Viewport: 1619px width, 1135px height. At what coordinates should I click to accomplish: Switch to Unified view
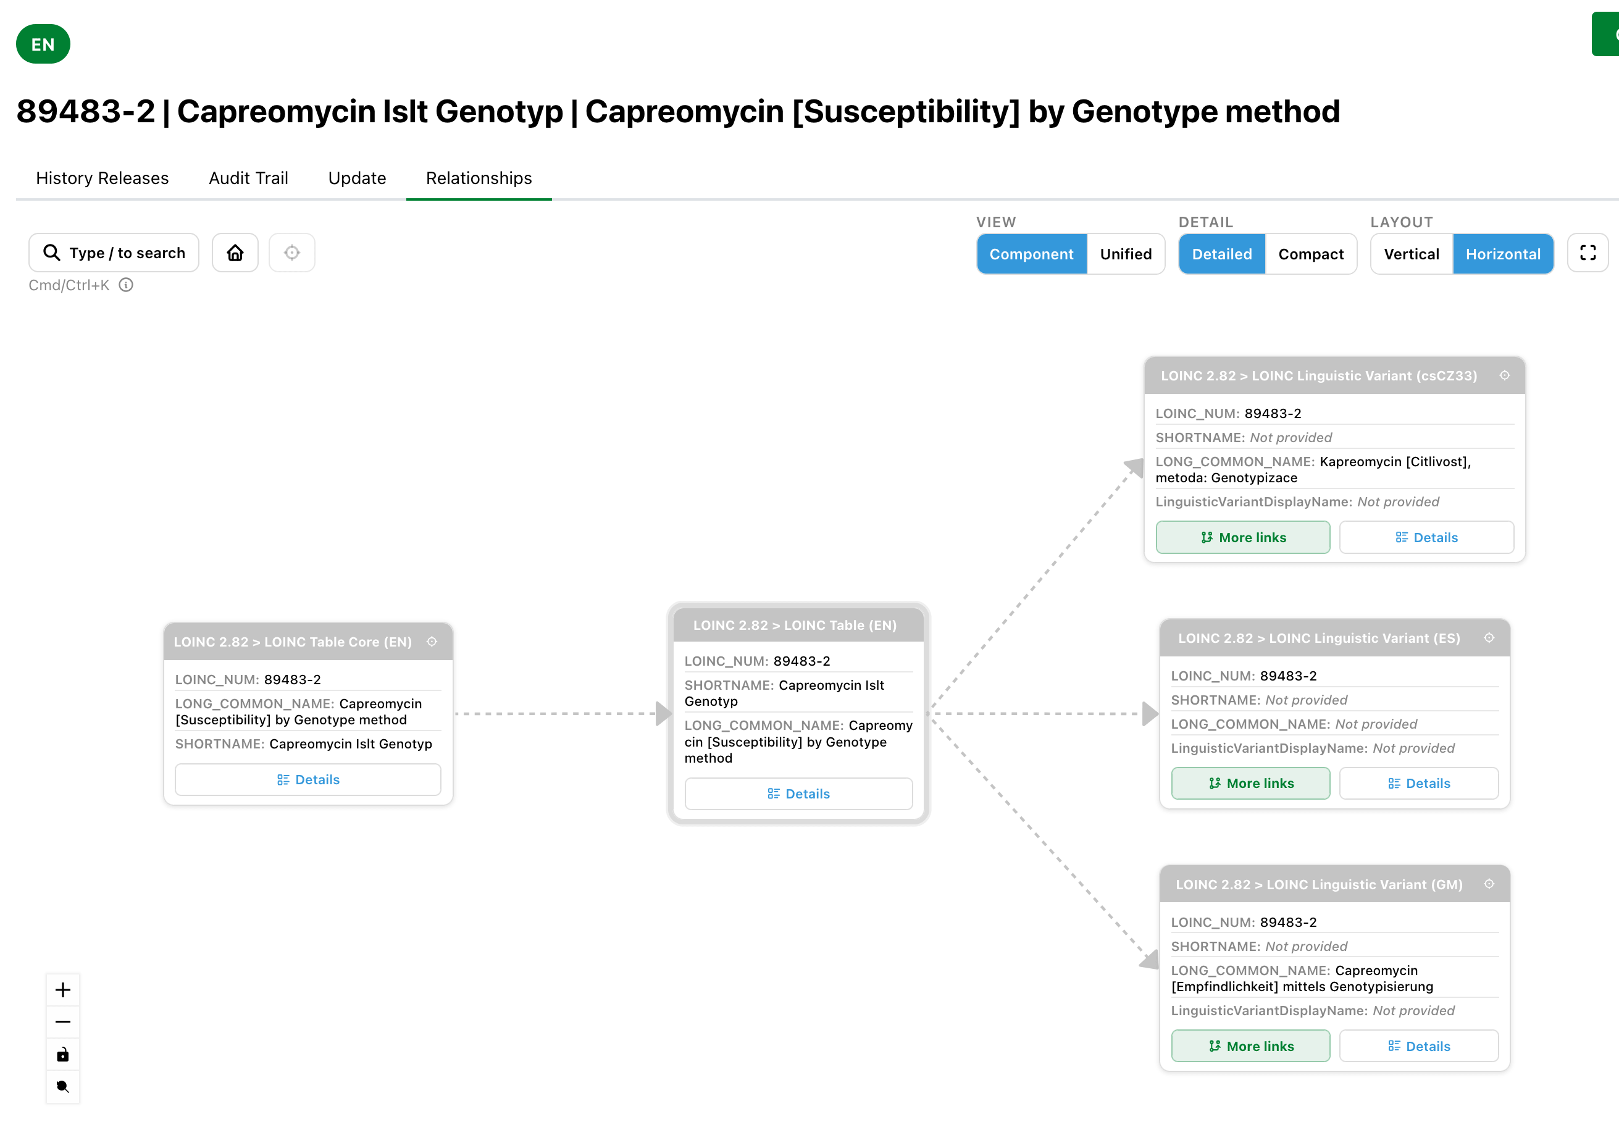pyautogui.click(x=1126, y=254)
